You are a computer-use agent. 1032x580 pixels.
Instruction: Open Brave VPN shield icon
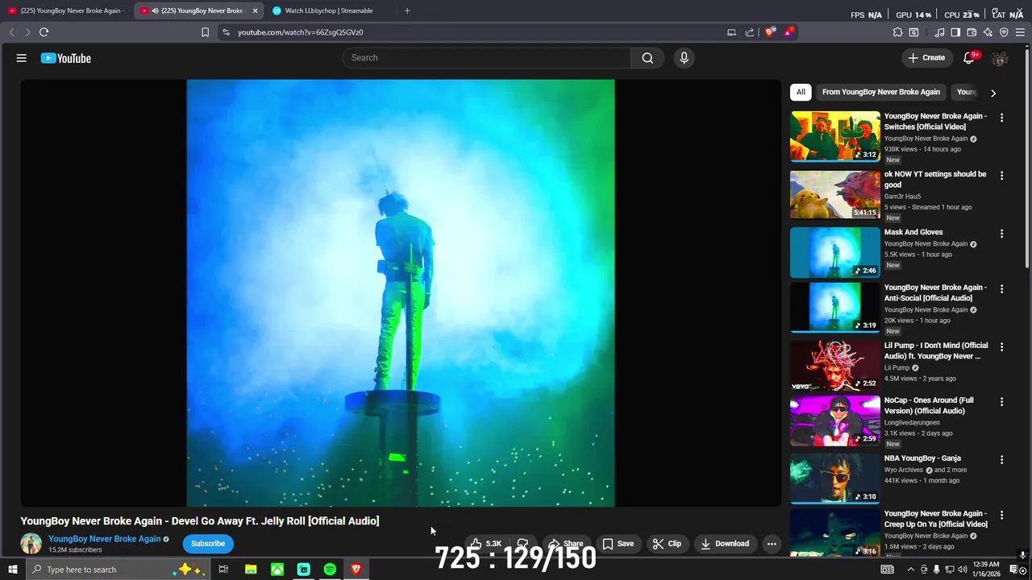[x=1004, y=32]
